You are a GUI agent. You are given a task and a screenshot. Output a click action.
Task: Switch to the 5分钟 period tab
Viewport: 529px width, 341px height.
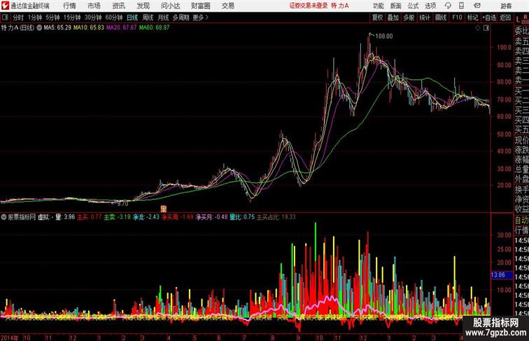point(52,18)
